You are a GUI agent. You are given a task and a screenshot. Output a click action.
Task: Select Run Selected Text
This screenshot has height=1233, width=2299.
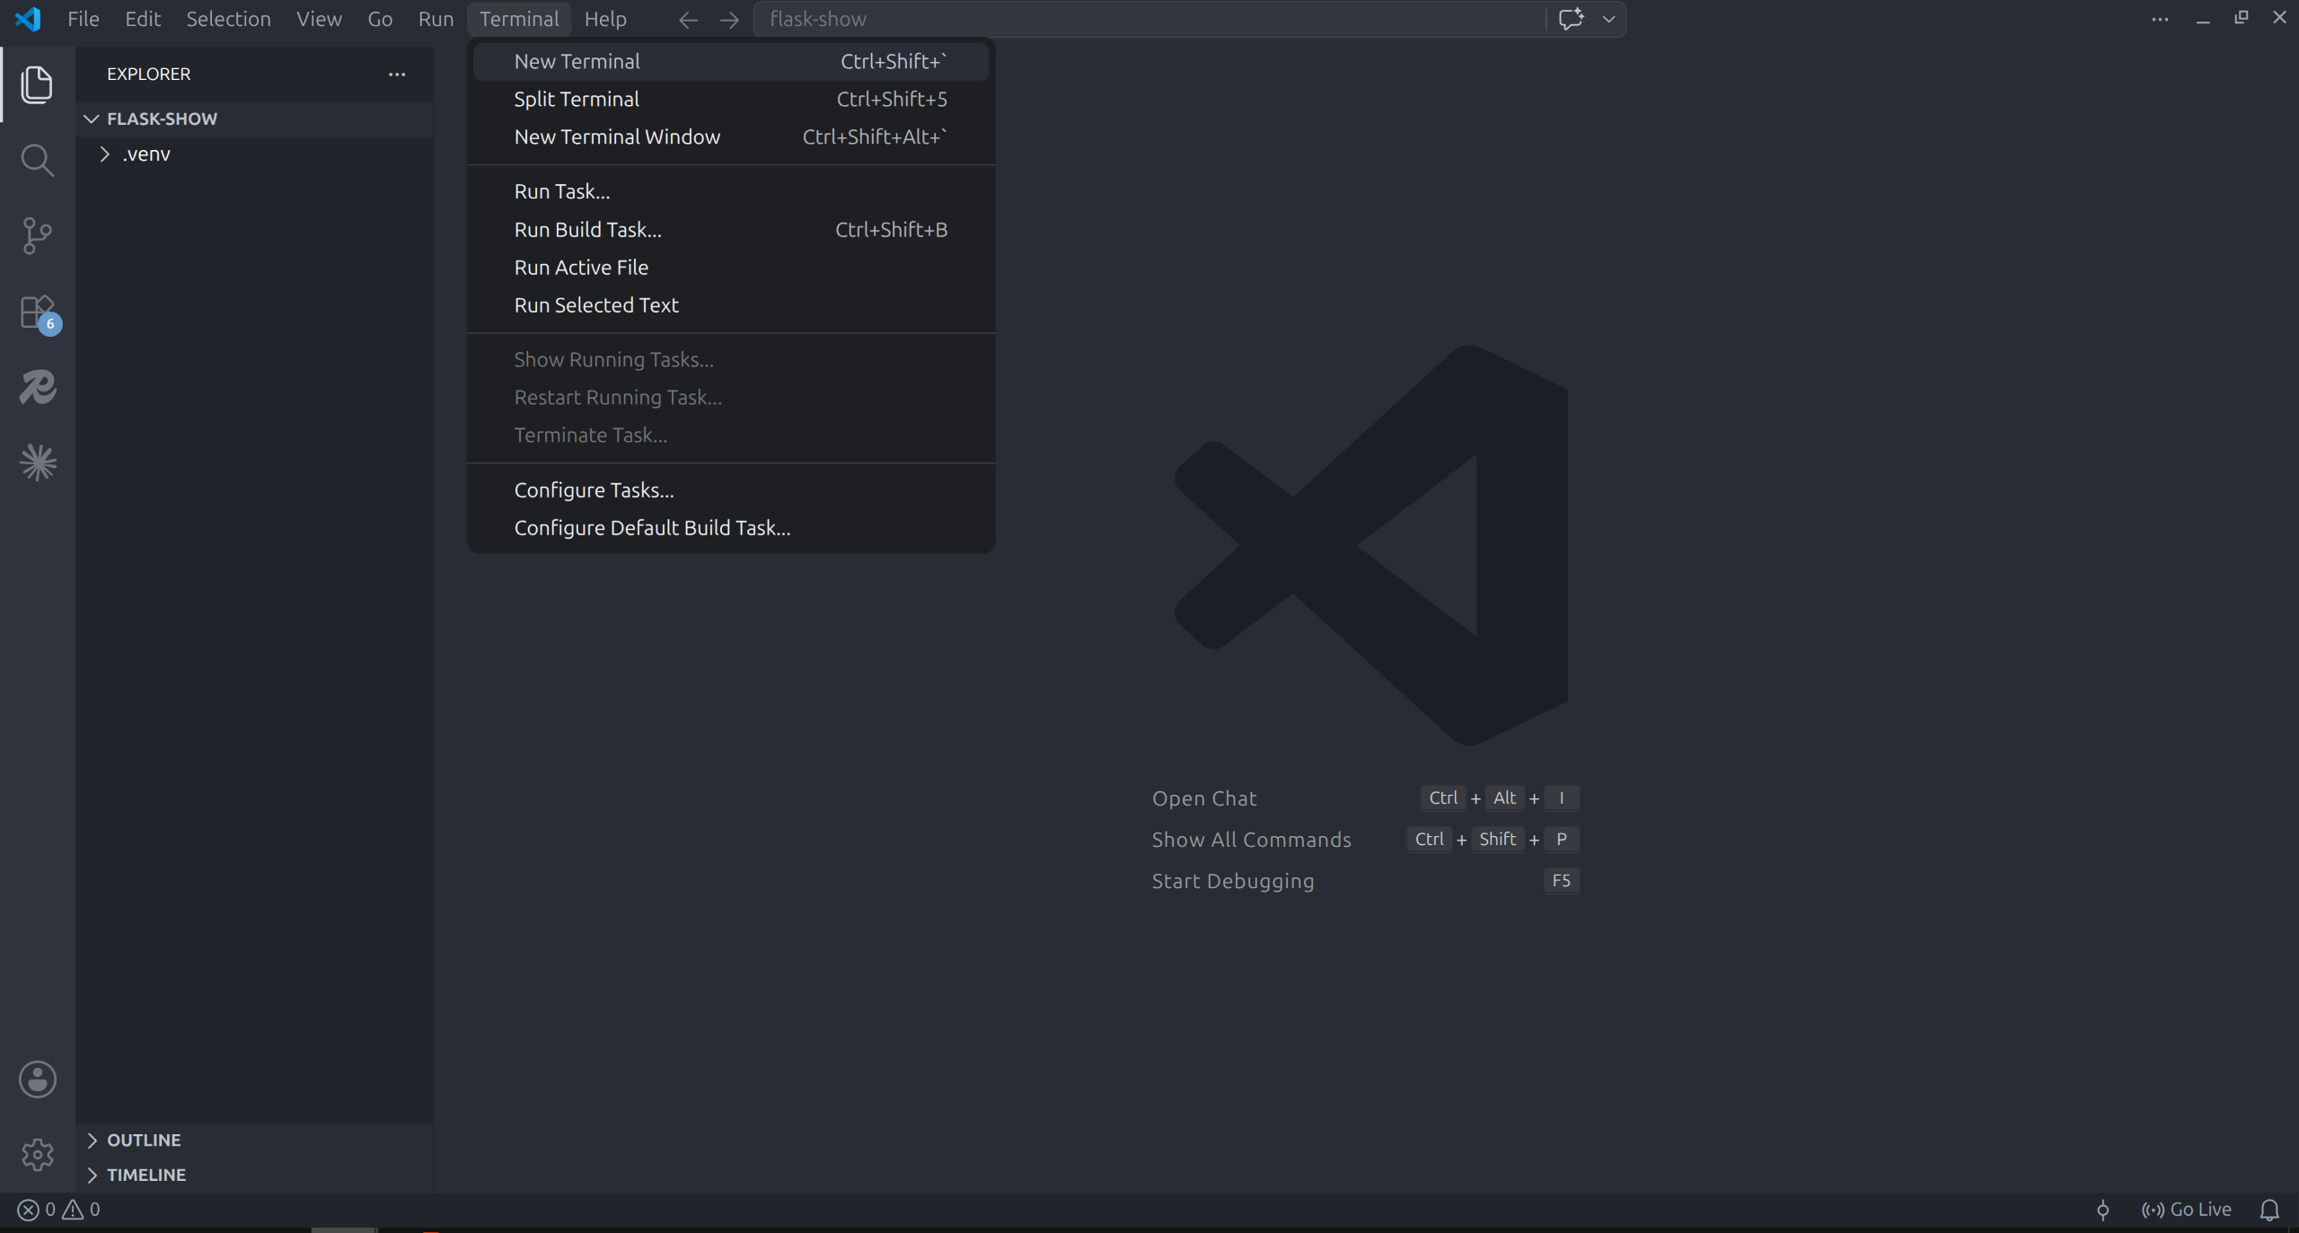(731, 305)
